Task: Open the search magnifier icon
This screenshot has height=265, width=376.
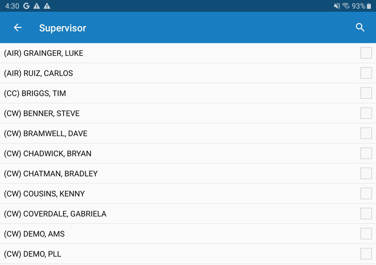Action: (x=360, y=27)
